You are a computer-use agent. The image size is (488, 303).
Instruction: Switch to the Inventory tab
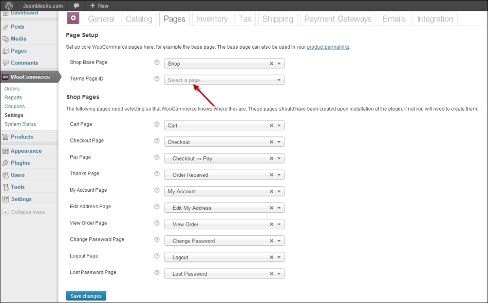click(x=212, y=19)
